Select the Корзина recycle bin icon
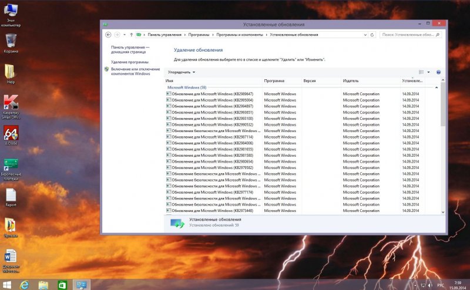This screenshot has height=290, width=470. pos(11,43)
